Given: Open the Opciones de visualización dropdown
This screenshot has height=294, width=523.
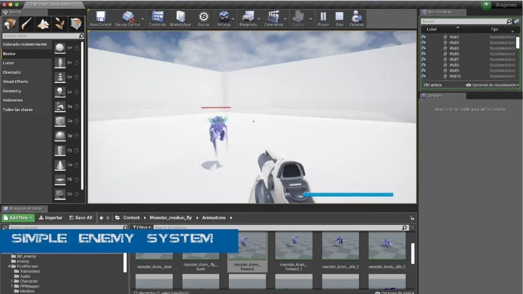Looking at the screenshot, I should click(492, 85).
